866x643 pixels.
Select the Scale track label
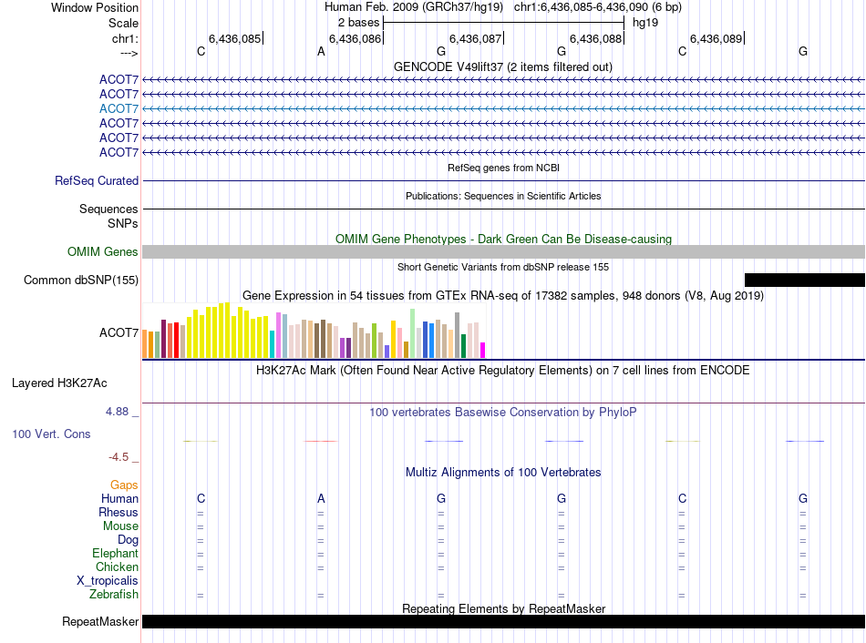(123, 23)
